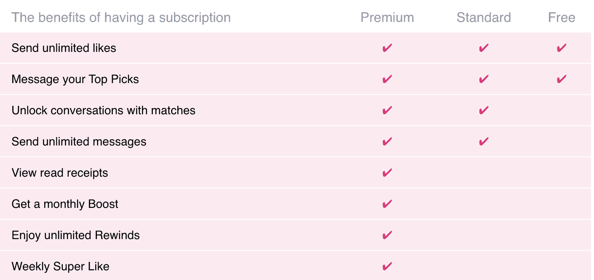Click Standard checkmark for Send unlimited messages
The height and width of the screenshot is (280, 594).
pos(484,142)
